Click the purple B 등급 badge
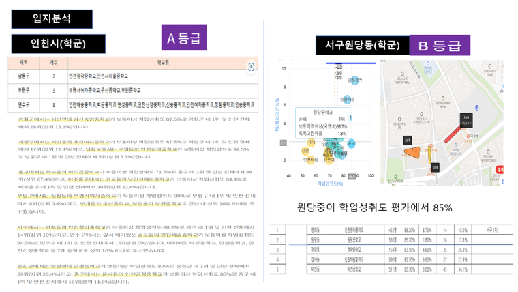Screen dimensions: 518x292 (440, 45)
